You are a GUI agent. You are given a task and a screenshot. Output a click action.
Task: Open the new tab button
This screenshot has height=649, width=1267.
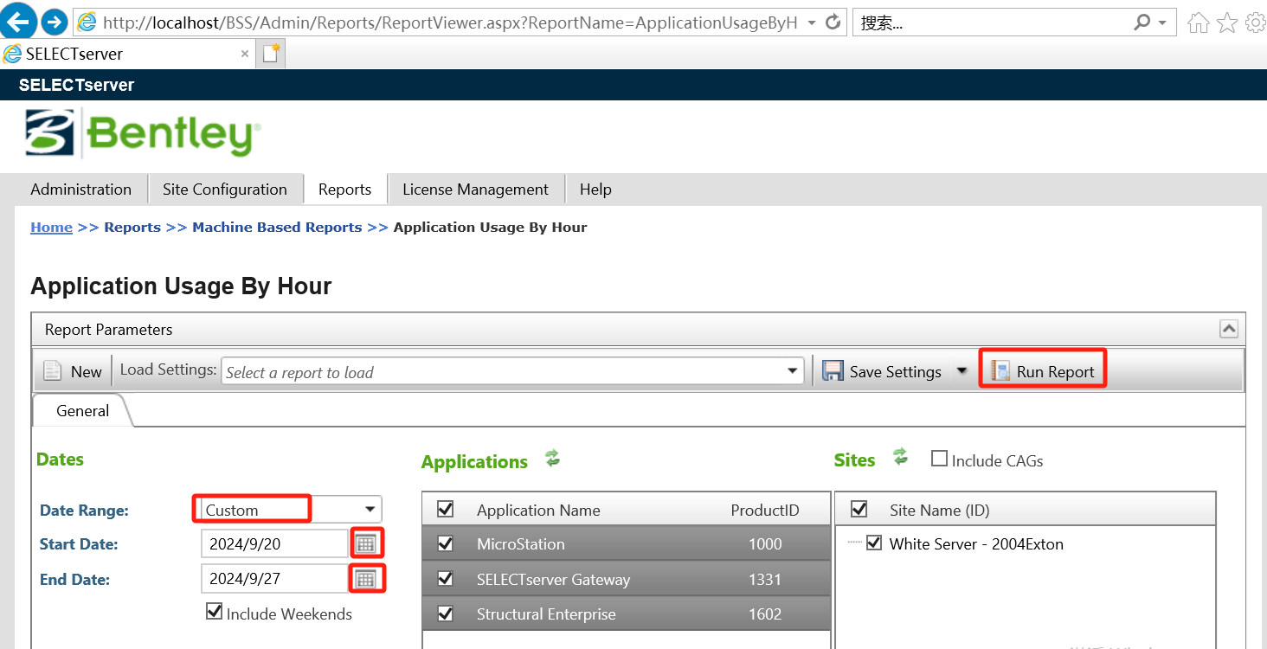(x=272, y=54)
